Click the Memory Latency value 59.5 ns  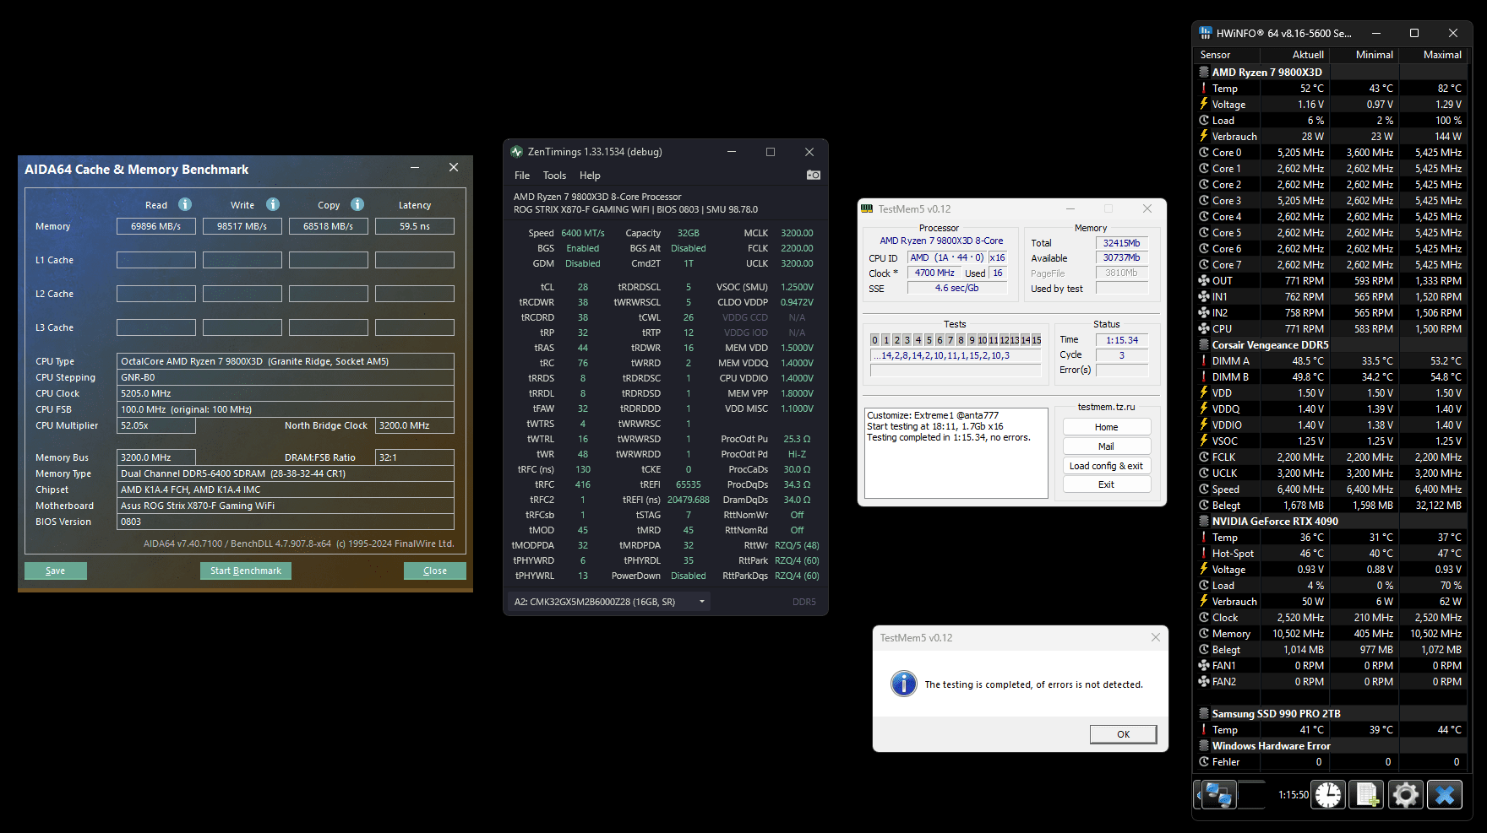[415, 226]
